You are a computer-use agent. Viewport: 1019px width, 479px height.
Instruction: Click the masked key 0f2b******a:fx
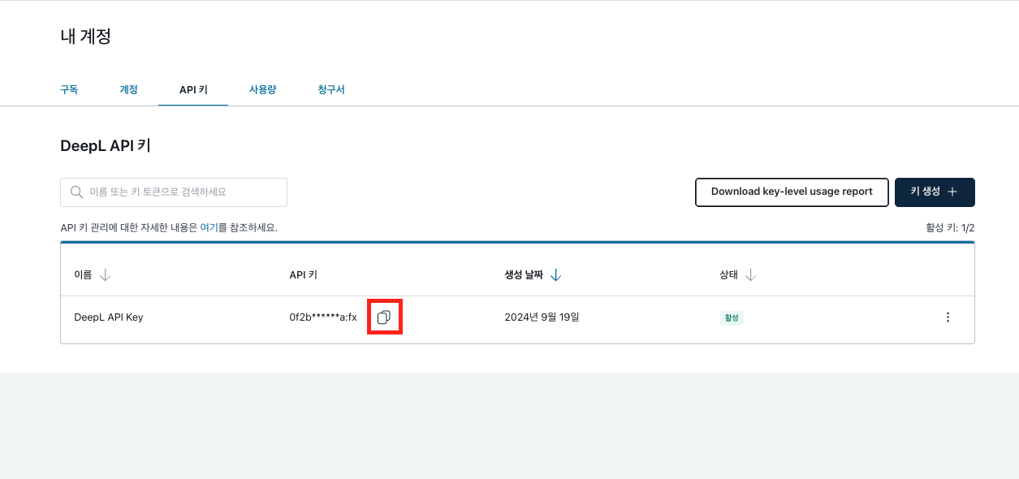(x=323, y=317)
